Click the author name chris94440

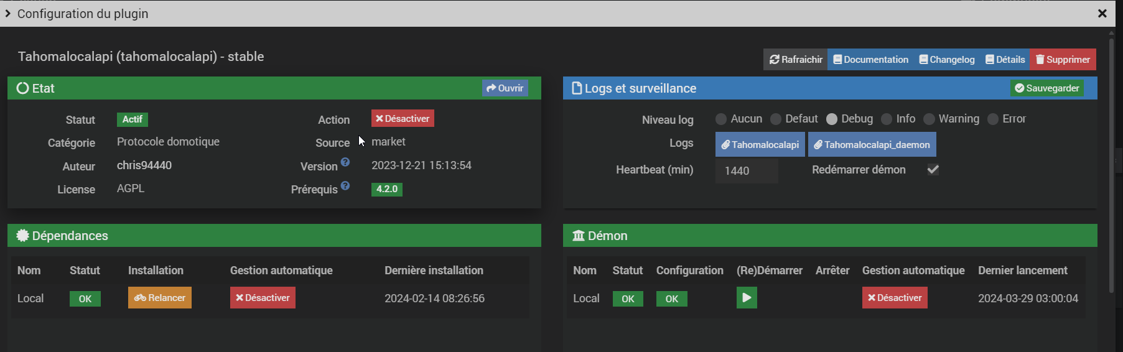pos(144,165)
